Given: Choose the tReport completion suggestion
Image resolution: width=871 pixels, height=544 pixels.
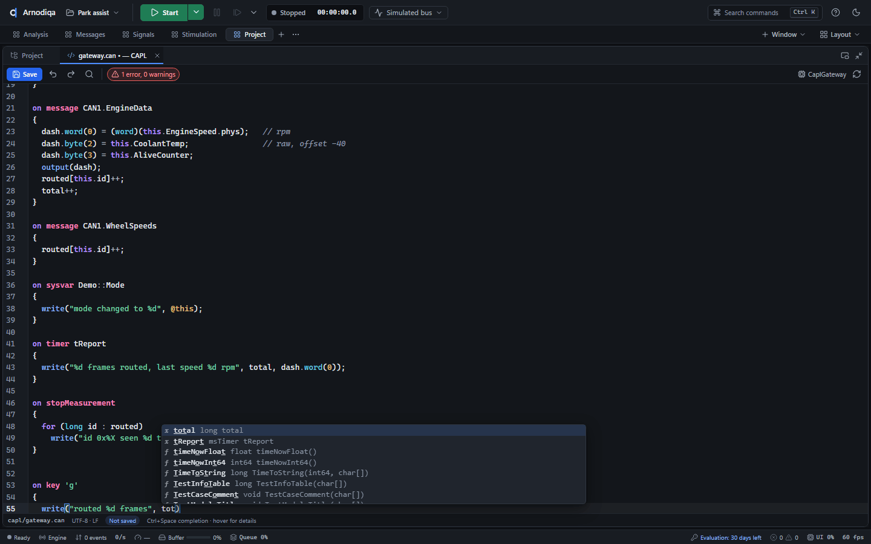Looking at the screenshot, I should coord(374,441).
